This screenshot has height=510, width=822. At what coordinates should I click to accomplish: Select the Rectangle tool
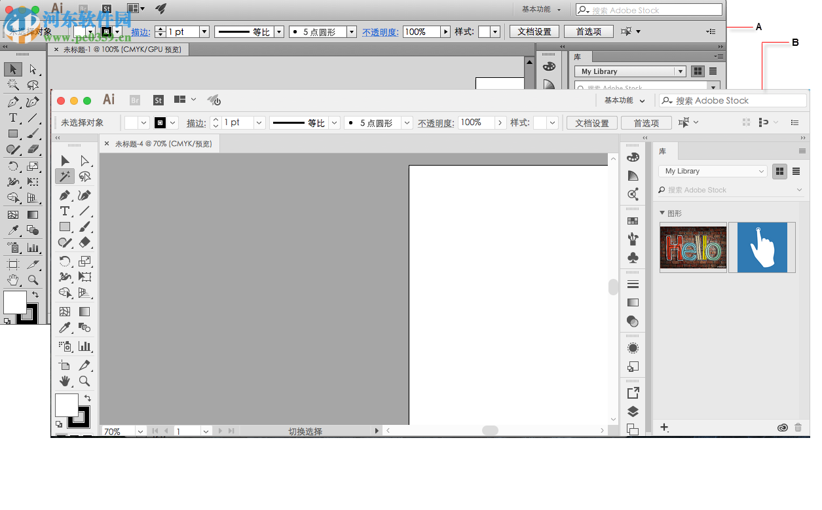tap(64, 227)
